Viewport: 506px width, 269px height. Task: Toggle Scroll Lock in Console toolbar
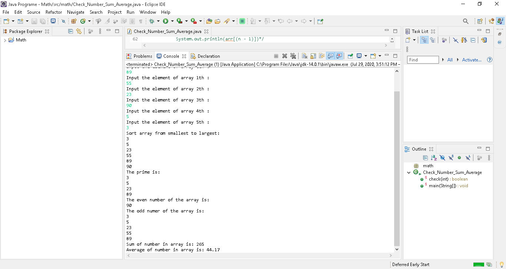[313, 56]
